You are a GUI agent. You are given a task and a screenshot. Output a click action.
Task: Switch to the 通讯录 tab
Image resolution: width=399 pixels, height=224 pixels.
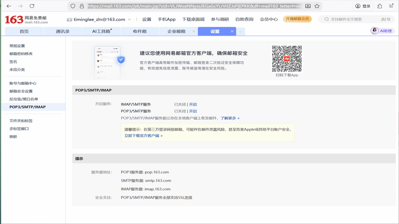click(x=63, y=31)
